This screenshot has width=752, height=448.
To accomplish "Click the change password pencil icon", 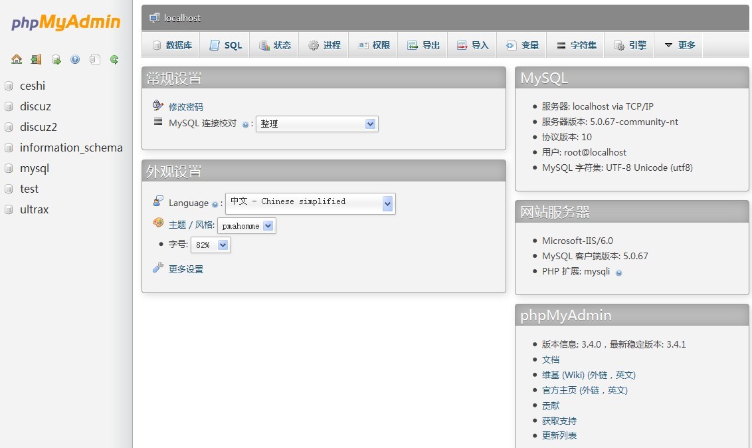I will (158, 105).
